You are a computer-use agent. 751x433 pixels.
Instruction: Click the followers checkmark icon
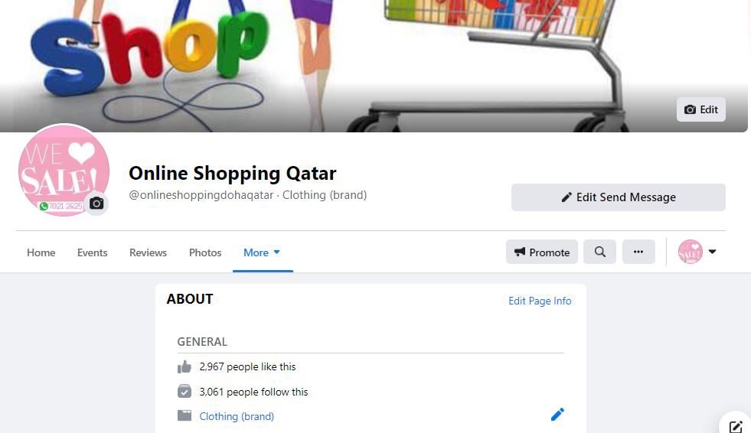184,392
